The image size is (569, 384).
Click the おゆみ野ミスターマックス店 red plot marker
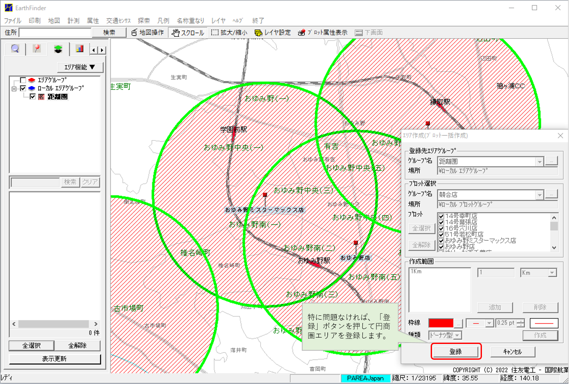[265, 195]
